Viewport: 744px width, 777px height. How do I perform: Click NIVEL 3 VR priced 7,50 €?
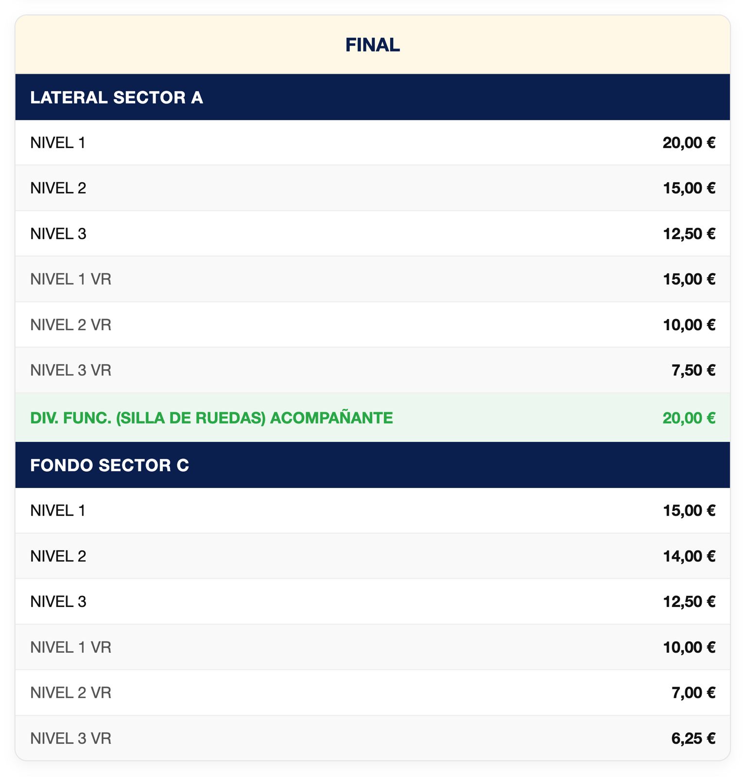coord(372,370)
